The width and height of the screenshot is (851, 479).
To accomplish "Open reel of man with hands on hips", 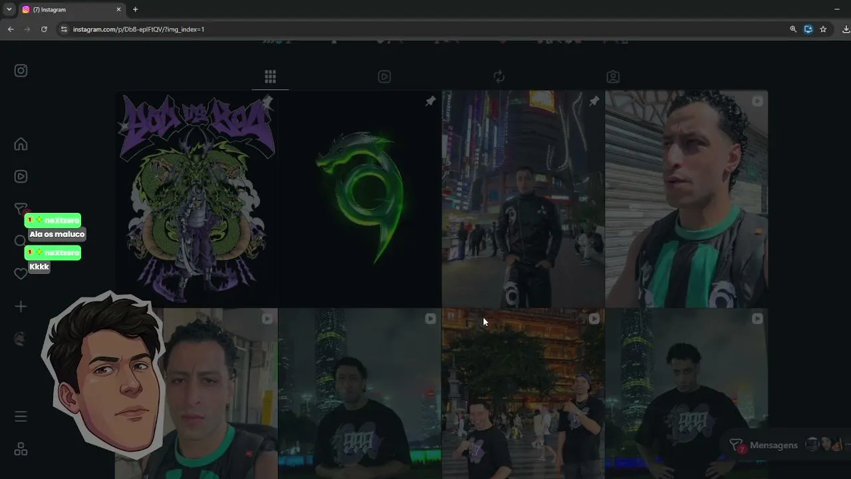I will click(x=686, y=394).
